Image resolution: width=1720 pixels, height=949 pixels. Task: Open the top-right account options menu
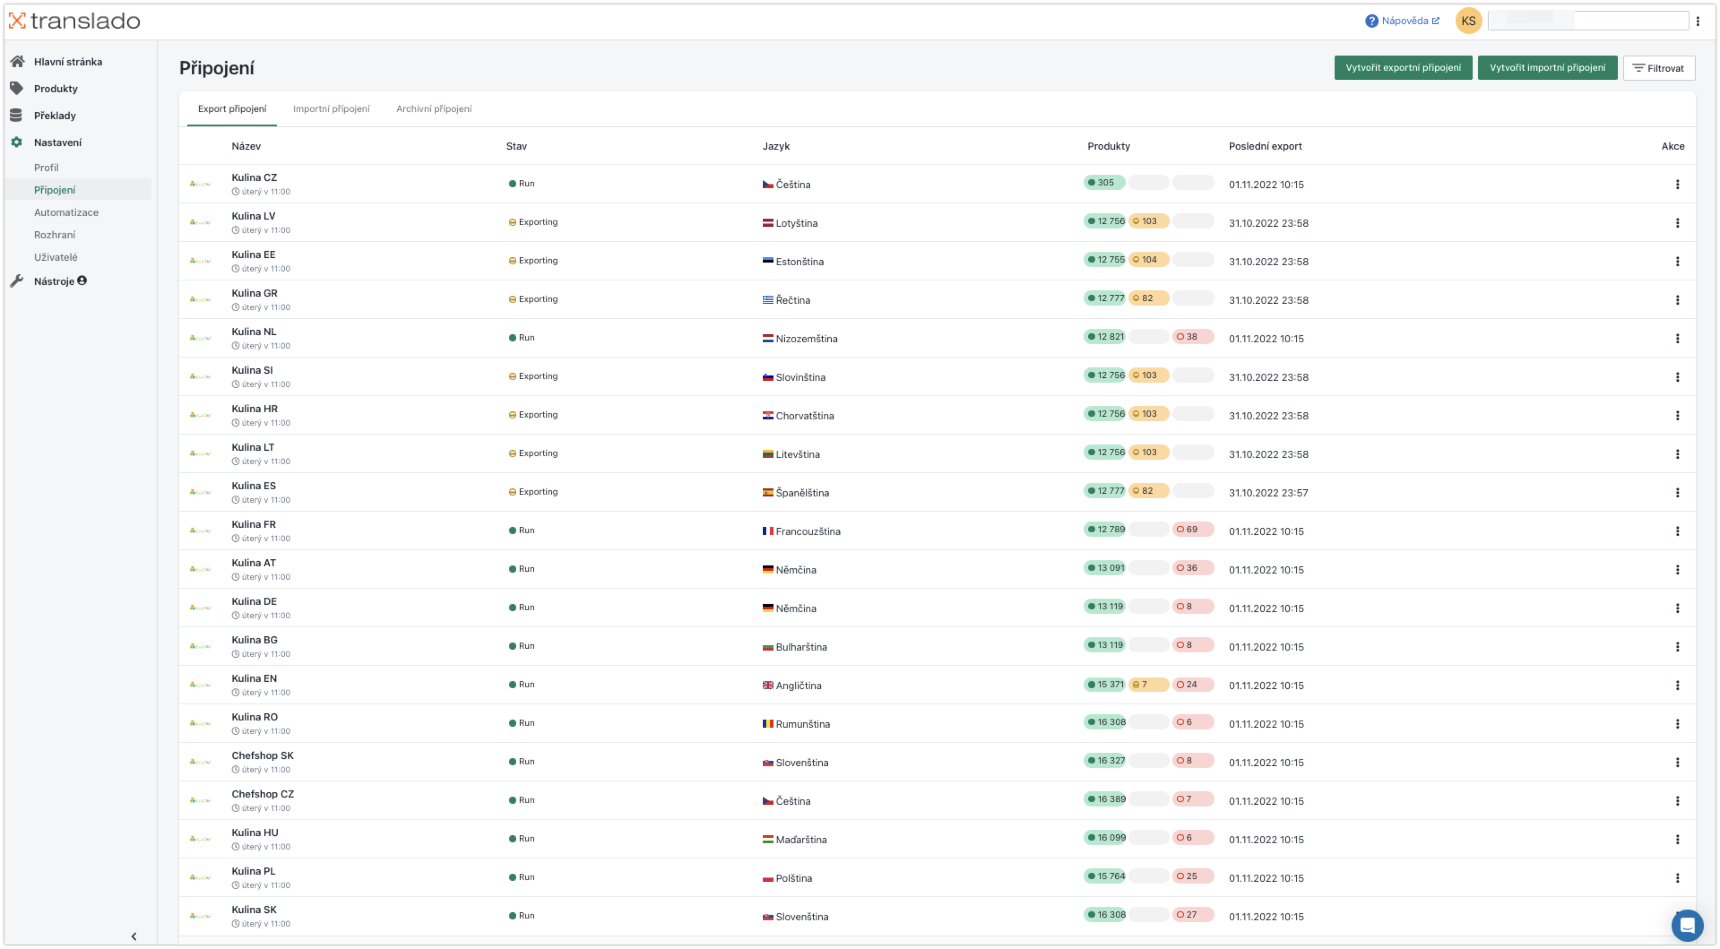point(1697,21)
